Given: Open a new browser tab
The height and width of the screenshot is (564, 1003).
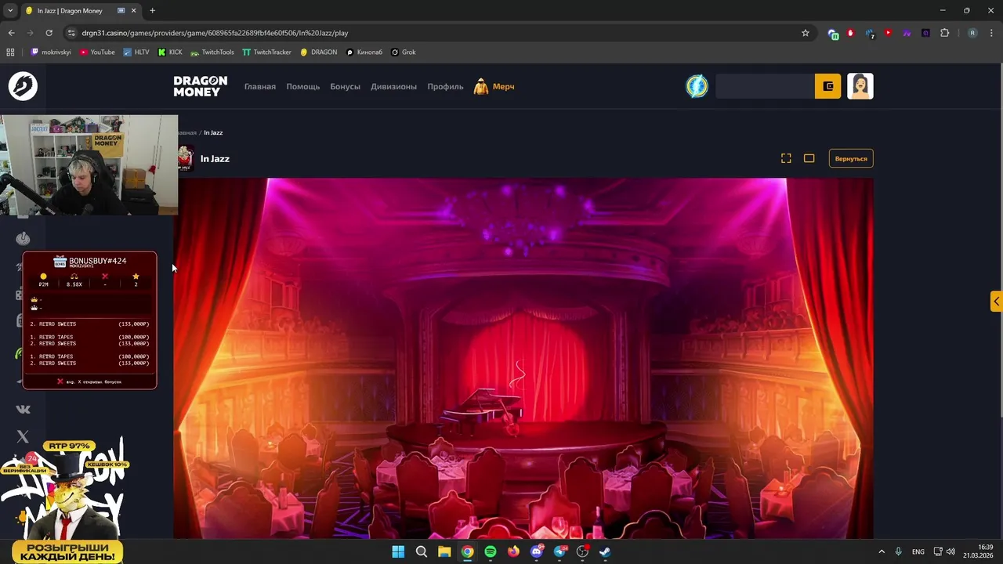Looking at the screenshot, I should tap(152, 11).
